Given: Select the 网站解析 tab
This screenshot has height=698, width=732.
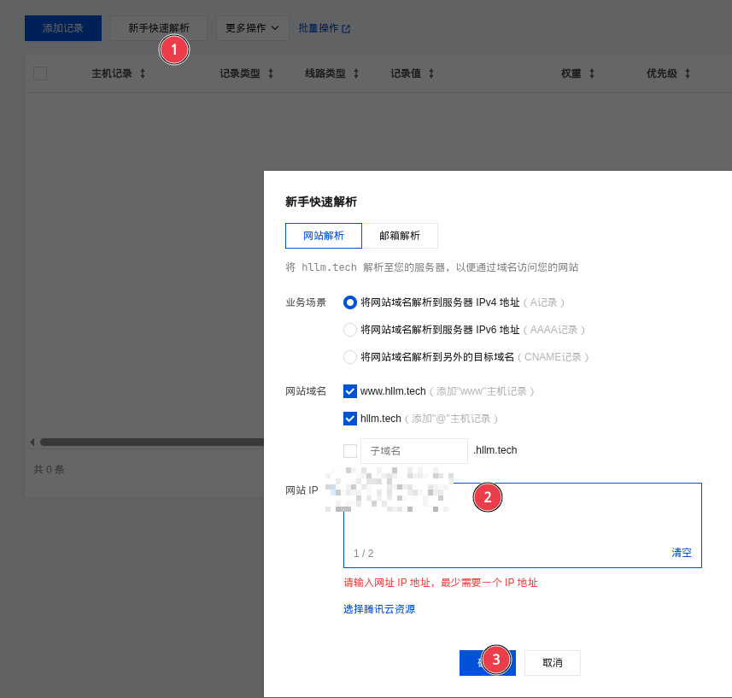Looking at the screenshot, I should click(324, 236).
